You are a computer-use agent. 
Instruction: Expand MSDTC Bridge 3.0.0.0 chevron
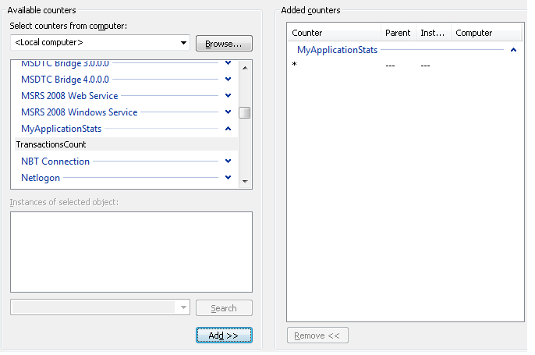coord(229,63)
